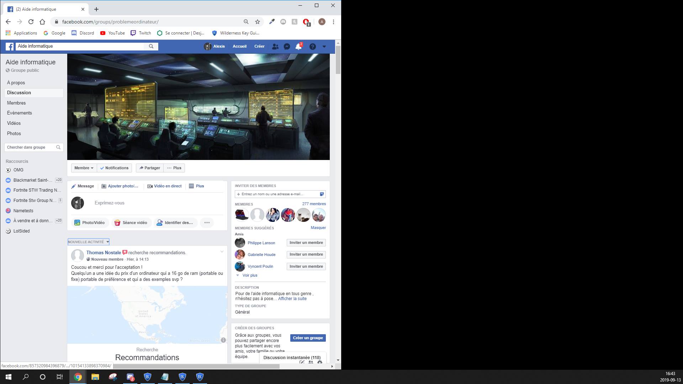Open the 277 membres link
This screenshot has height=384, width=683.
(x=314, y=204)
